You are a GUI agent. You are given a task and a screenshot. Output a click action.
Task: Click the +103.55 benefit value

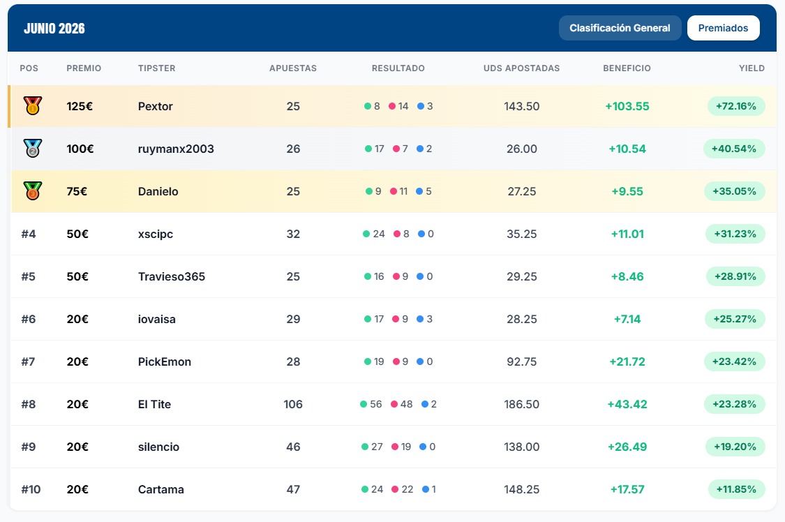point(627,106)
